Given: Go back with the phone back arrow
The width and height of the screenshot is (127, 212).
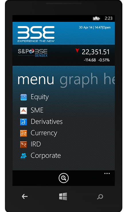Looking at the screenshot, I should (25, 196).
